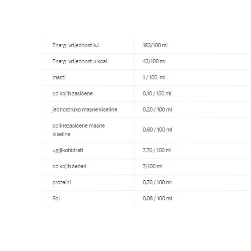Select the '1 / 100. ml' value
The width and height of the screenshot is (251, 251).
154,77
